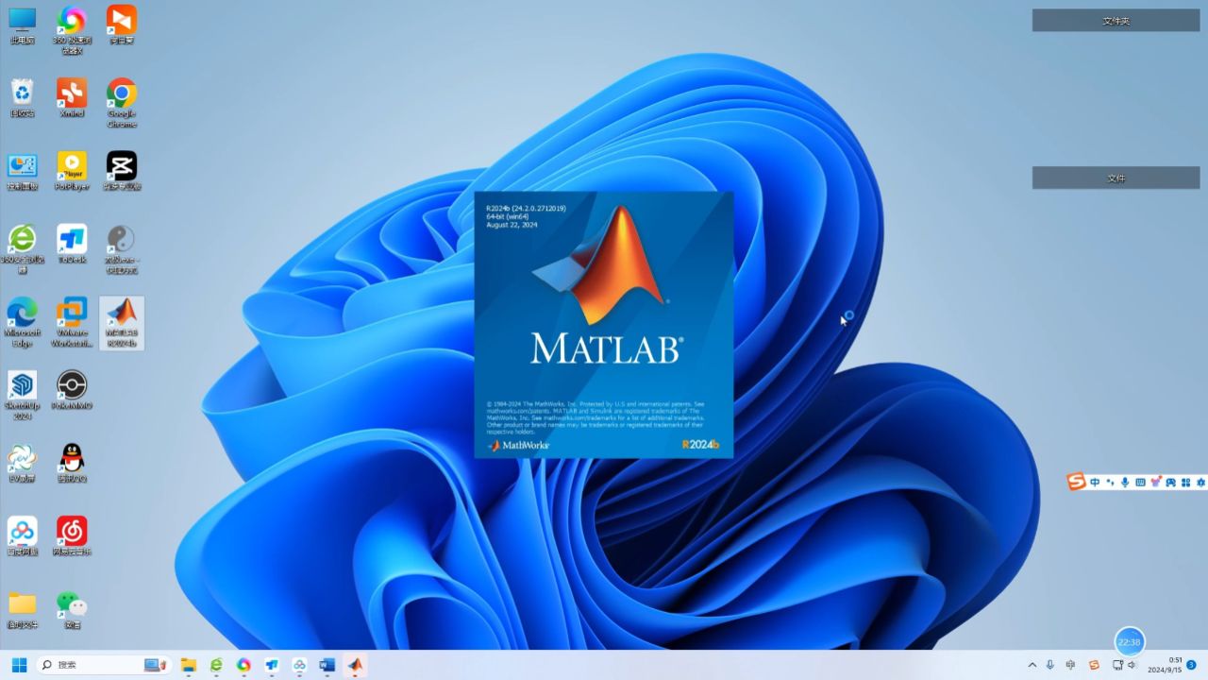Expand the 文件夹 panel at top right

[x=1116, y=19]
